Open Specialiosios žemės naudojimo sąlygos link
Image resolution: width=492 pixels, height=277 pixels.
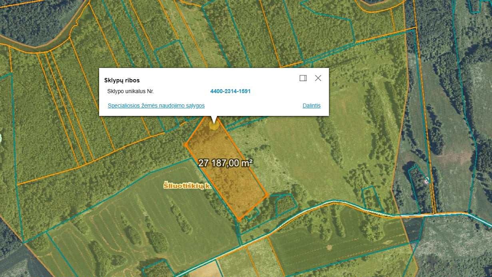click(156, 106)
